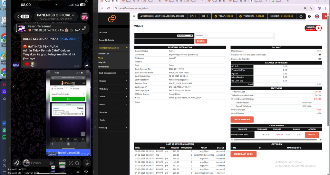Open the Member List submenu item

(103, 53)
